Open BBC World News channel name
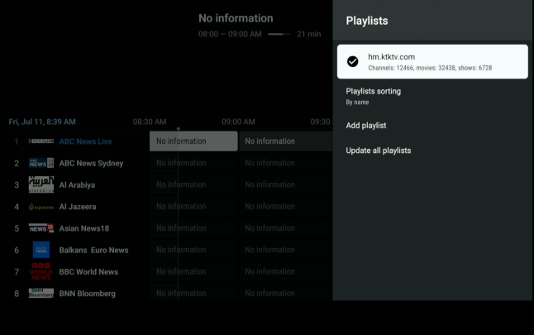534x335 pixels. click(88, 271)
